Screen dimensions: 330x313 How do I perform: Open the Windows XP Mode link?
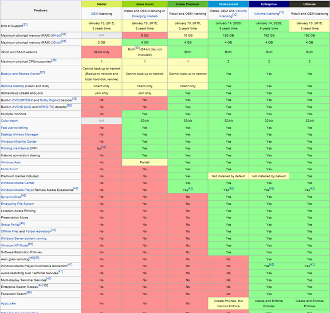14,245
